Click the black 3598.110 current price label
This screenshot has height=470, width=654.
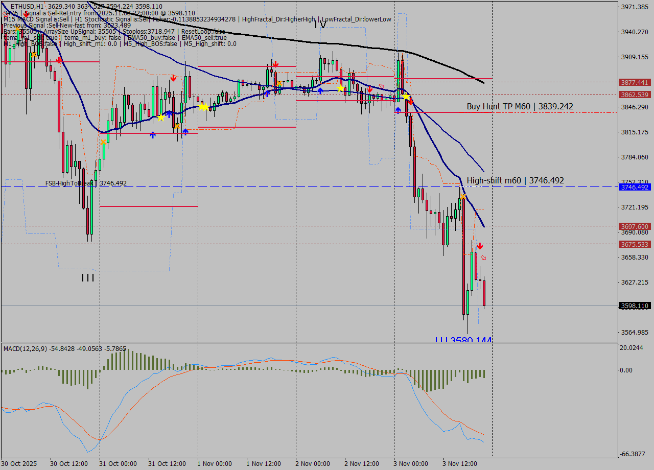[x=634, y=306]
